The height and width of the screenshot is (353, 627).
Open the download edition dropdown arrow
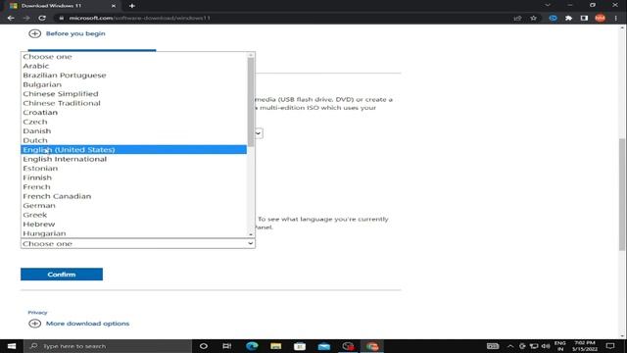pos(259,133)
